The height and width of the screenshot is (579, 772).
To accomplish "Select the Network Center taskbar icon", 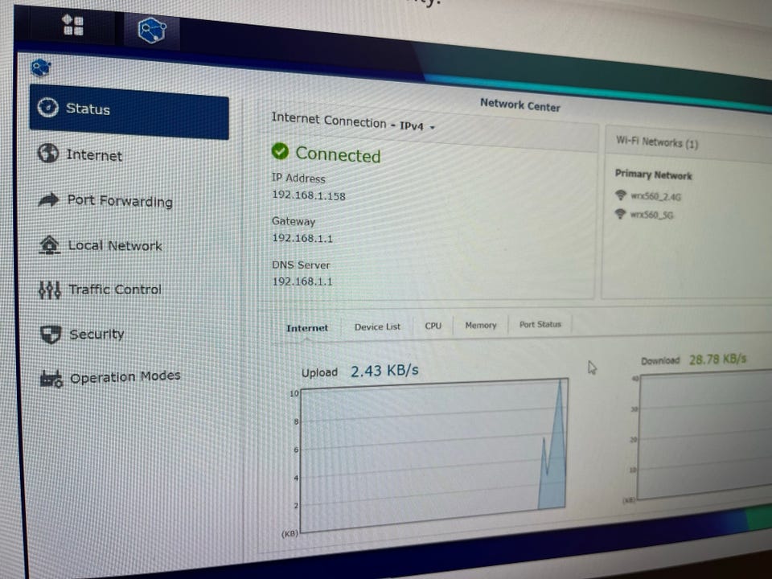I will pos(152,31).
